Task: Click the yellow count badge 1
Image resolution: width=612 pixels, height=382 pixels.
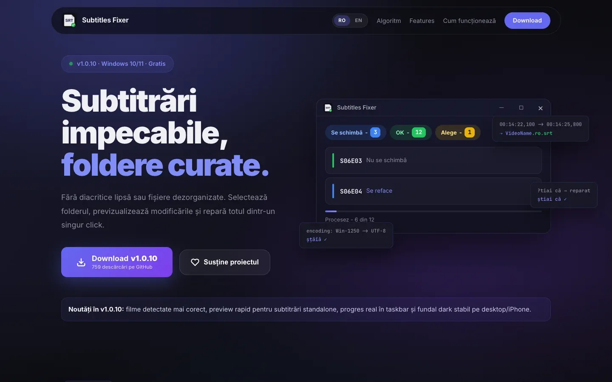Action: click(x=470, y=132)
